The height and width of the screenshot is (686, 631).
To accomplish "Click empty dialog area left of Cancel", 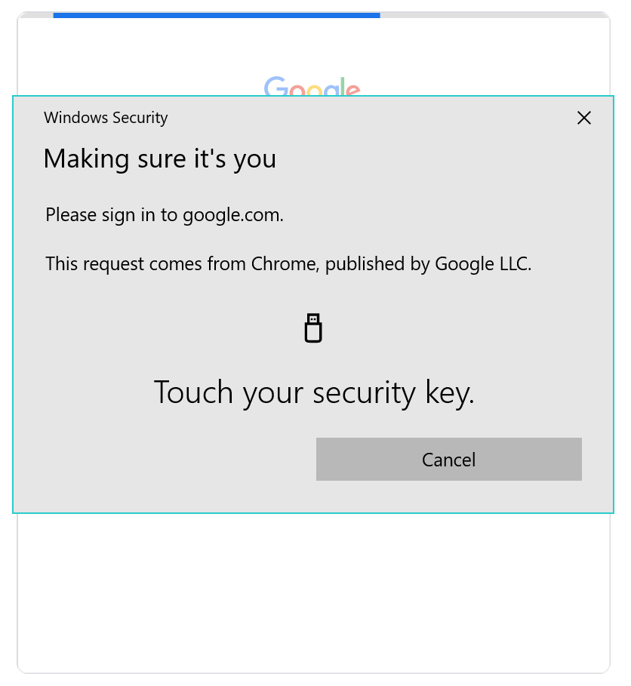I will click(166, 459).
